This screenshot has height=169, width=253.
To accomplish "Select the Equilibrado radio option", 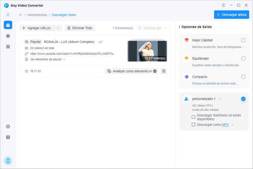I will coord(243,58).
